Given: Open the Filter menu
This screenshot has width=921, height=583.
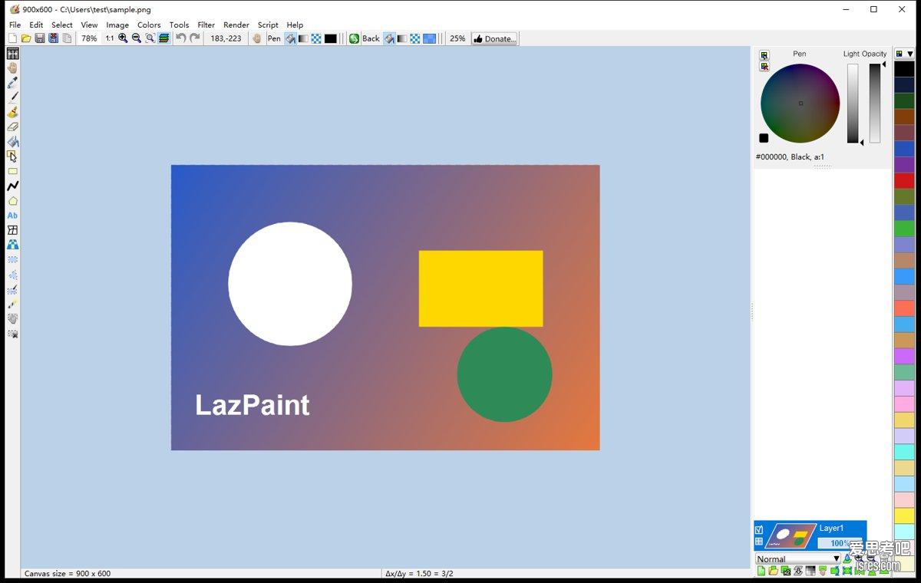Looking at the screenshot, I should coord(206,25).
